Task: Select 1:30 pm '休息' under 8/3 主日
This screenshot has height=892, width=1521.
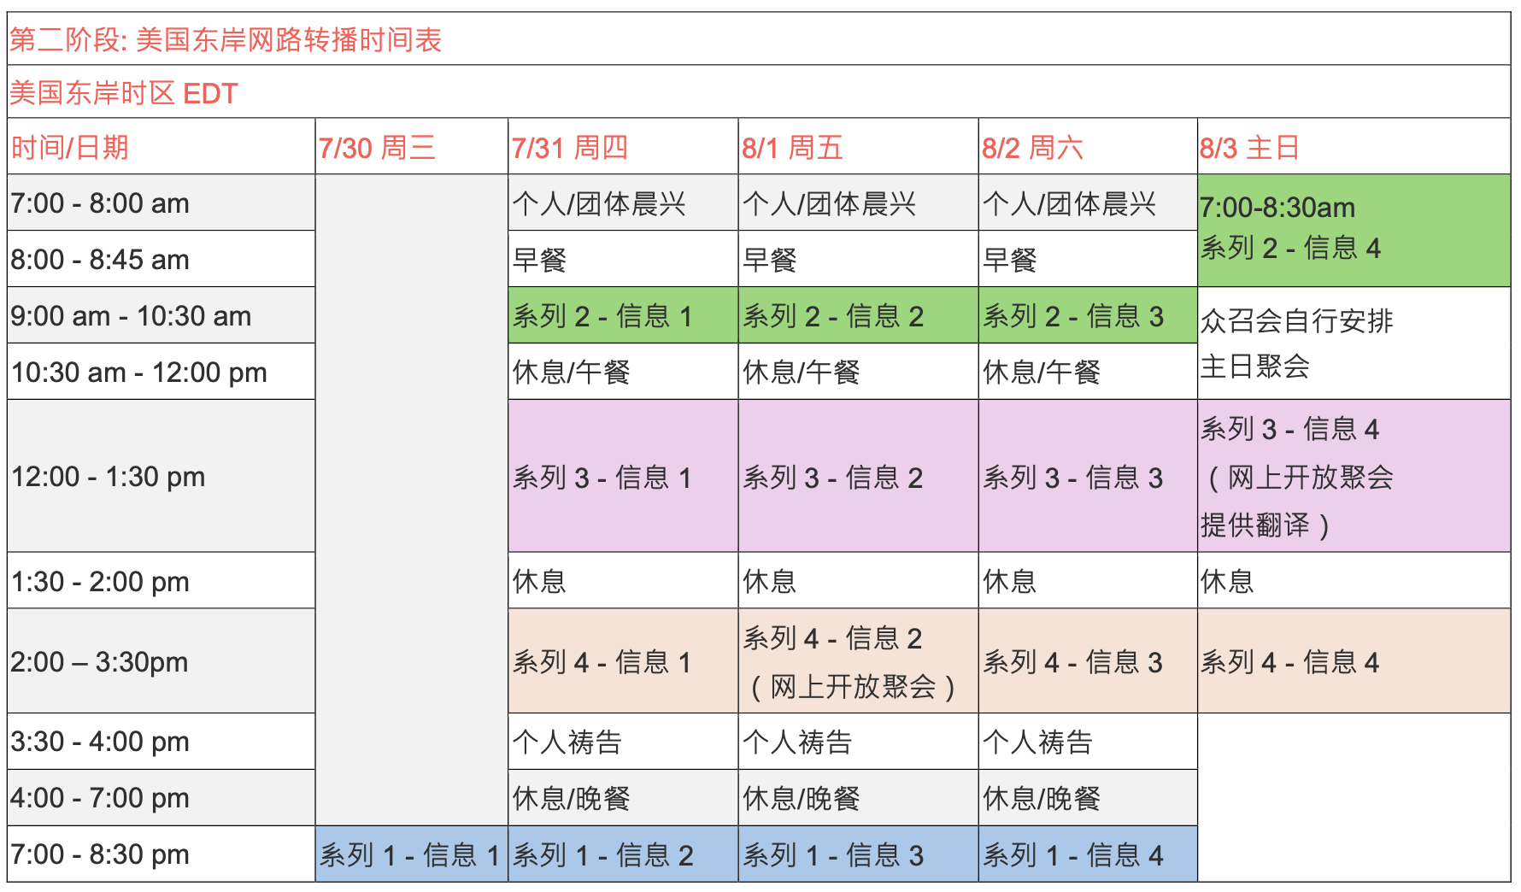Action: pyautogui.click(x=1354, y=581)
